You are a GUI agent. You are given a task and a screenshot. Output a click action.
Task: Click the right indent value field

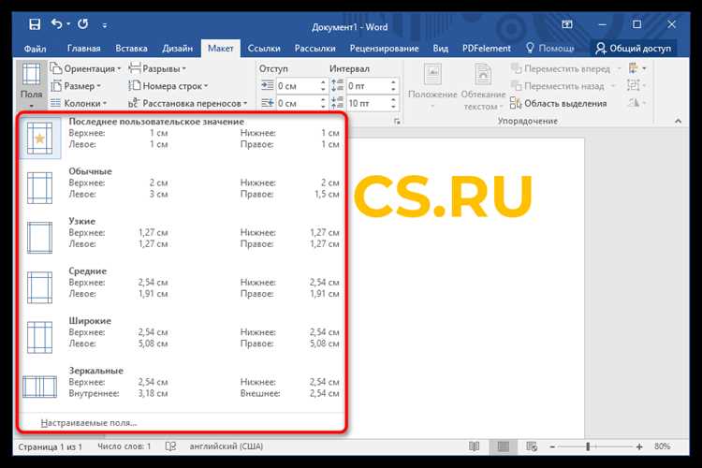[298, 103]
